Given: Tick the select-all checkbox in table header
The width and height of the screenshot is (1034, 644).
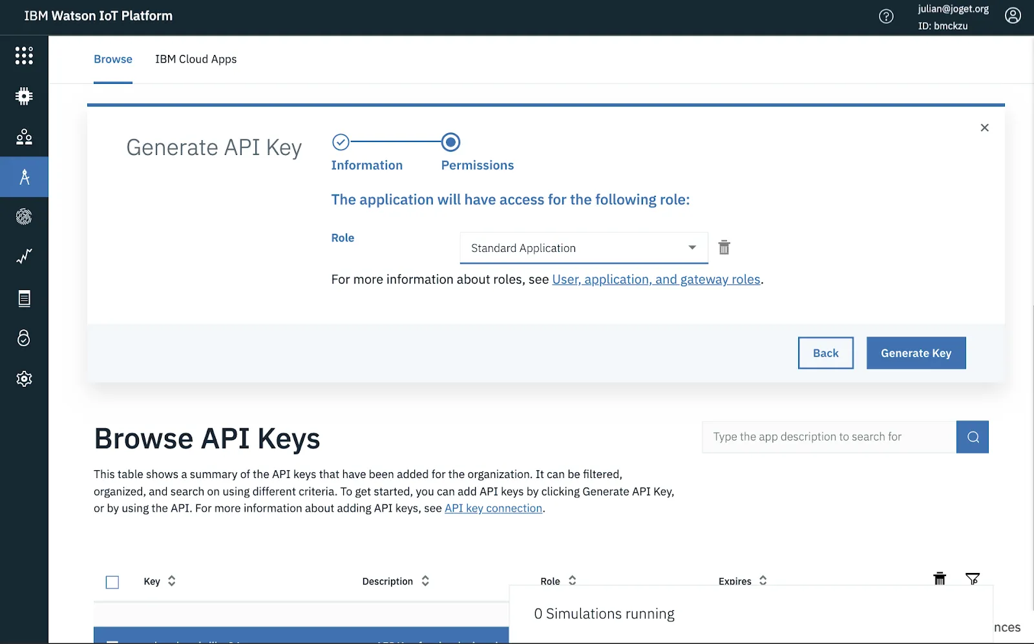Looking at the screenshot, I should click(x=112, y=582).
